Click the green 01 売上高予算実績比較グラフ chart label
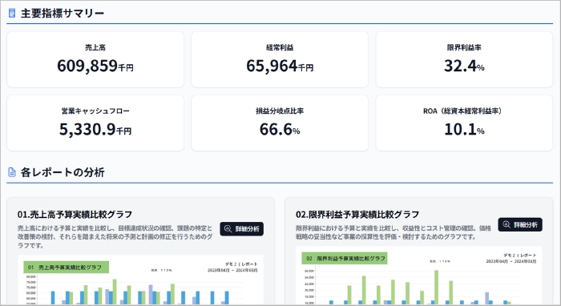This screenshot has width=561, height=306. click(x=67, y=267)
